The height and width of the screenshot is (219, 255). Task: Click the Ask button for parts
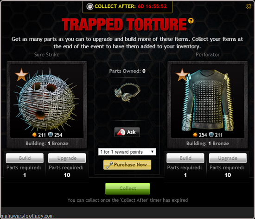coord(127,132)
